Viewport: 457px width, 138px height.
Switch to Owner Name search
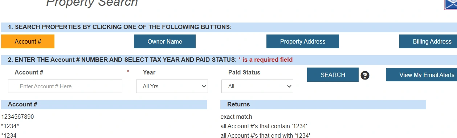165,41
